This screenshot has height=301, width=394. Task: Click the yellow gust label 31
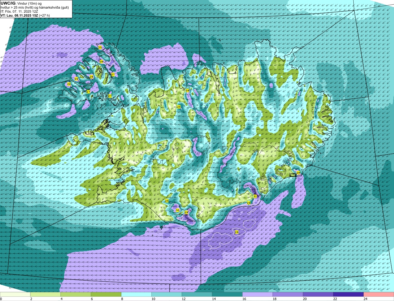pyautogui.click(x=255, y=196)
